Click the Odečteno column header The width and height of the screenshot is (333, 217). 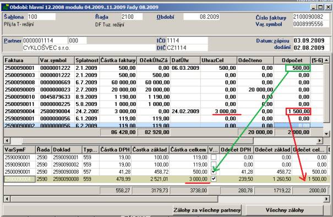pyautogui.click(x=255, y=60)
